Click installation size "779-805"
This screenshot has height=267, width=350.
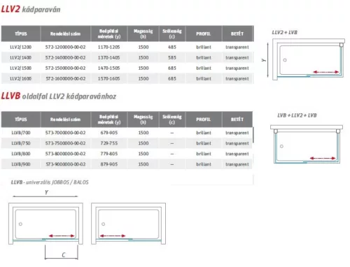click(x=108, y=154)
